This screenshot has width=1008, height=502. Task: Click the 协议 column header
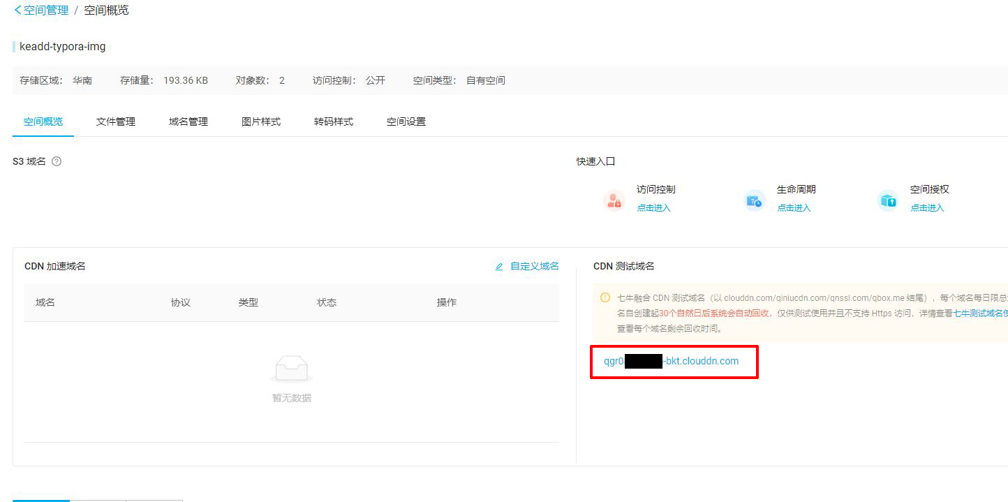tap(181, 302)
